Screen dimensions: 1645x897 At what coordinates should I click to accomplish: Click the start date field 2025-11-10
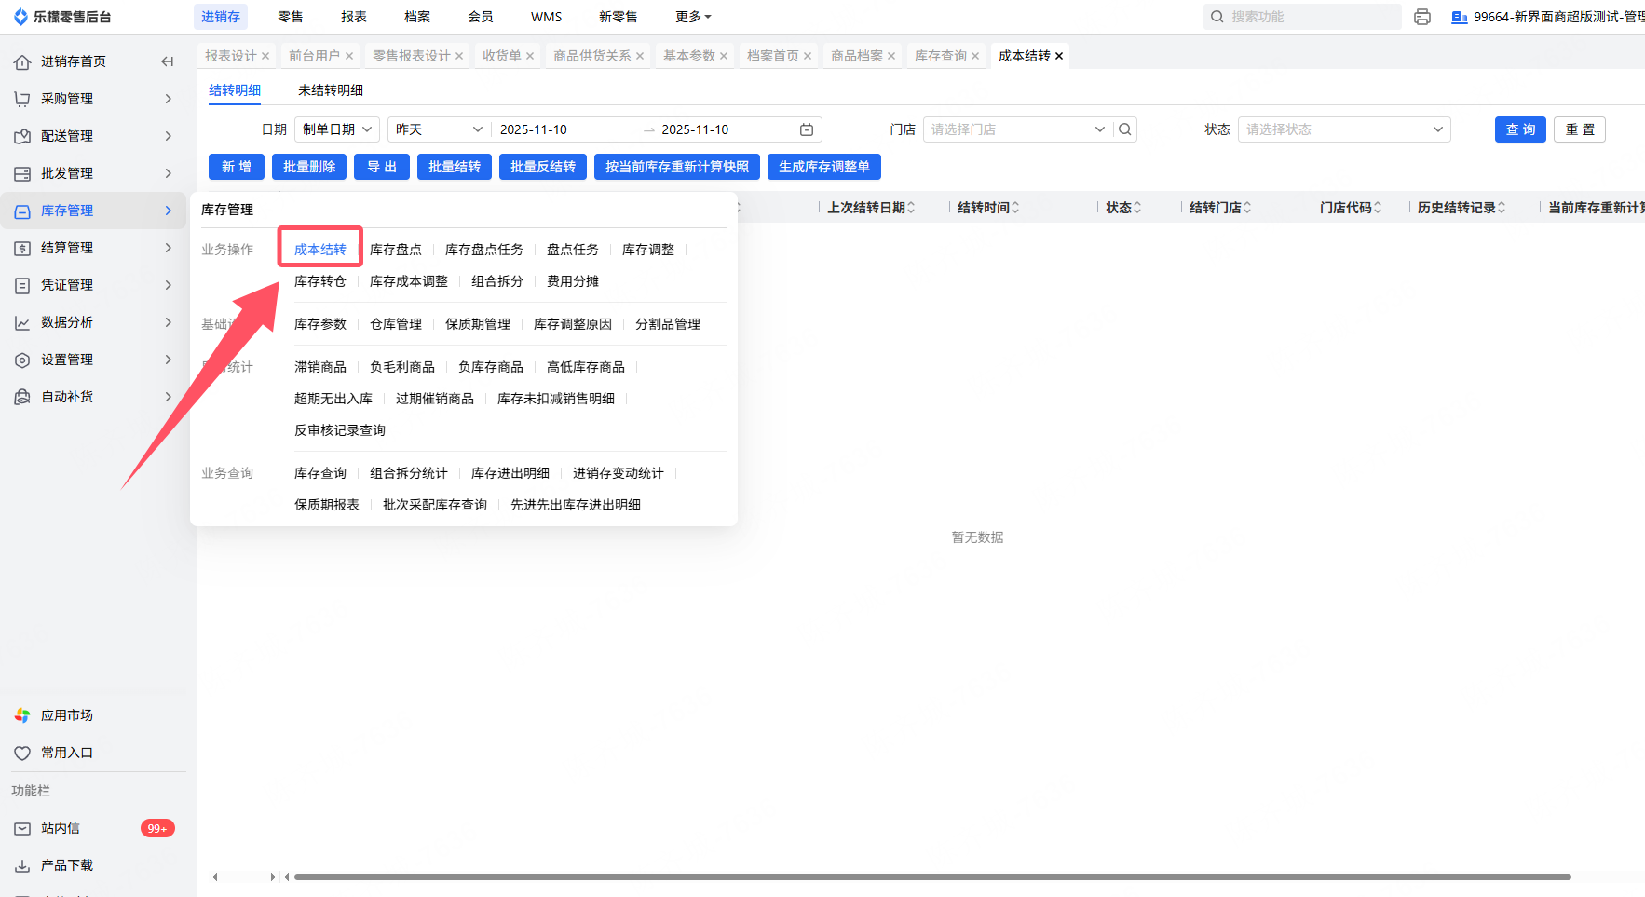[x=534, y=129]
